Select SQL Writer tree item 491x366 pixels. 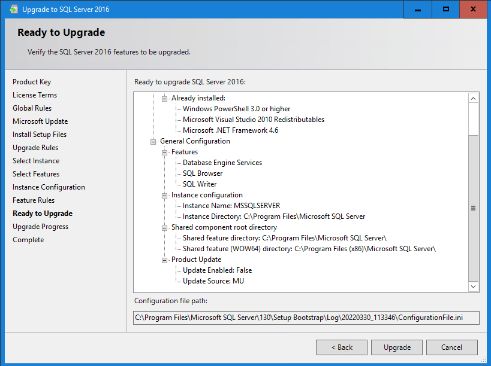point(200,184)
